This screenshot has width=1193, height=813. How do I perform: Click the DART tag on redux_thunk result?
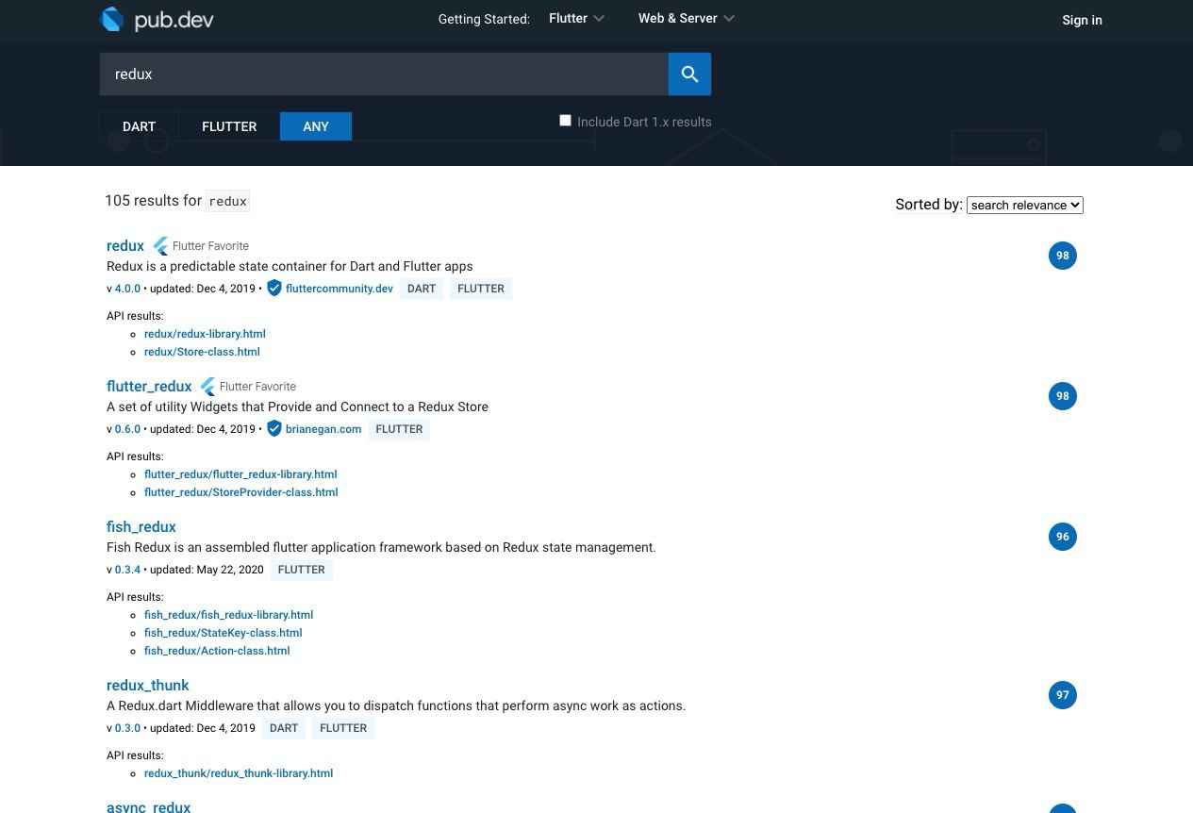(284, 728)
